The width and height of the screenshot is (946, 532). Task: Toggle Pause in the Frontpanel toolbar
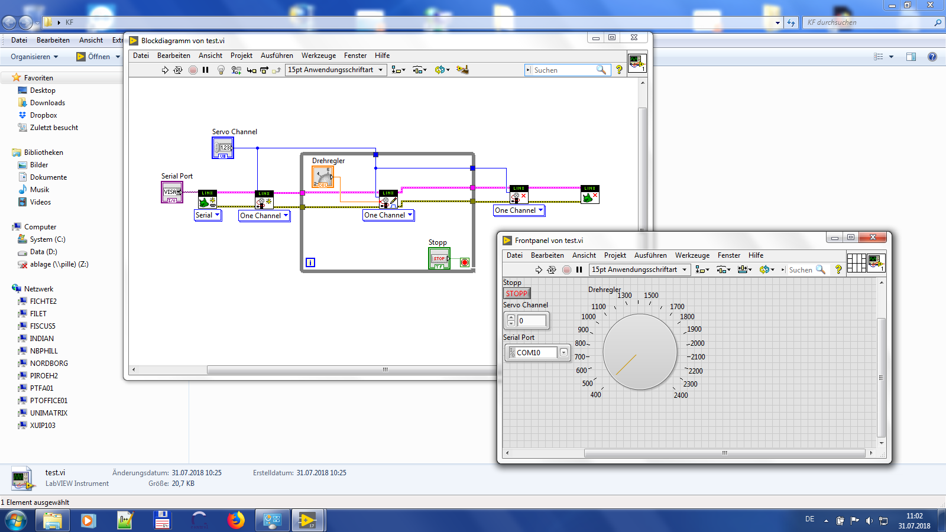tap(579, 270)
